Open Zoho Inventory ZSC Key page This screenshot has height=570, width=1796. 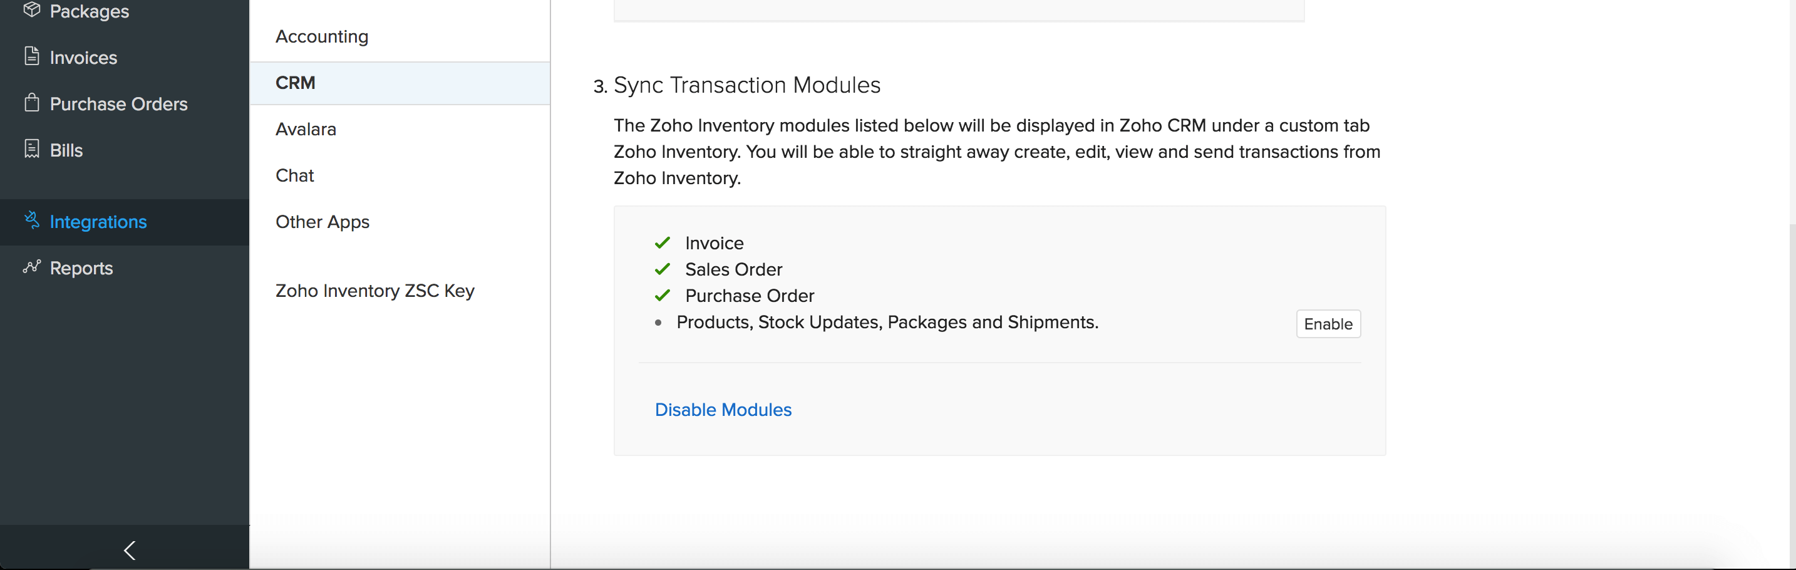coord(374,291)
